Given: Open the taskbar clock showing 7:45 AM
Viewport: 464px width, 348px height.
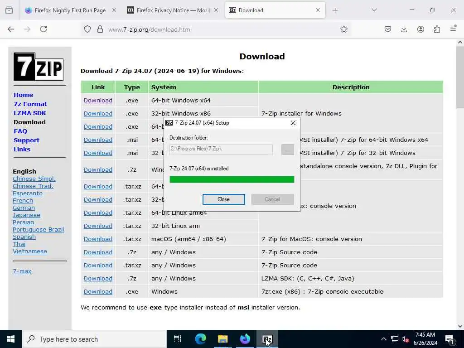Looking at the screenshot, I should click(425, 339).
